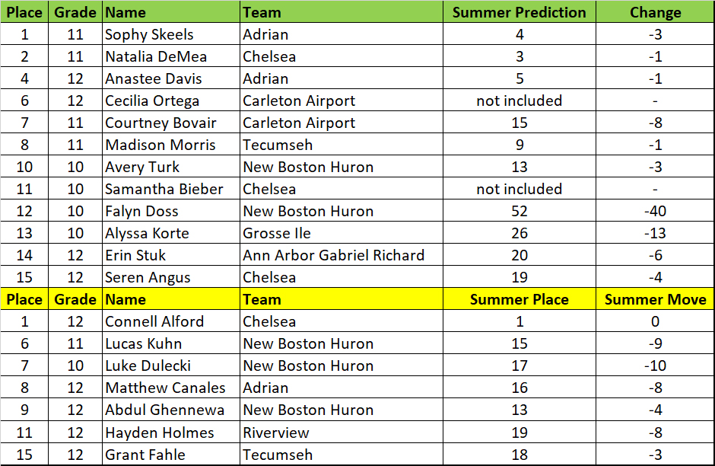Select the Courtney Bovair cell
Image resolution: width=715 pixels, height=466 pixels.
(160, 123)
